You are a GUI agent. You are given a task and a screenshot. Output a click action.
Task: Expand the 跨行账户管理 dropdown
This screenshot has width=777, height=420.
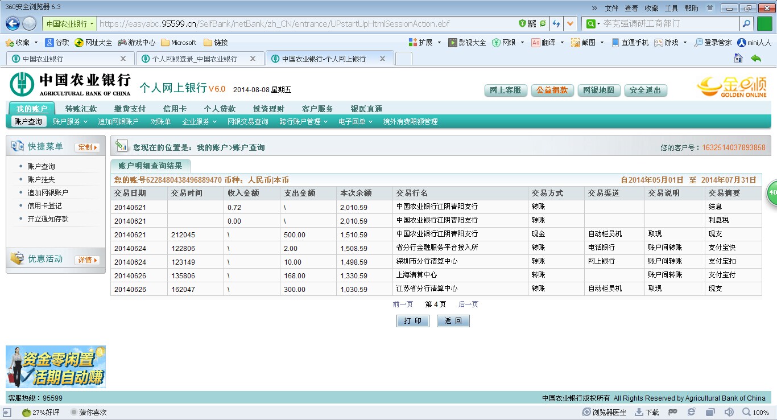[x=303, y=122]
